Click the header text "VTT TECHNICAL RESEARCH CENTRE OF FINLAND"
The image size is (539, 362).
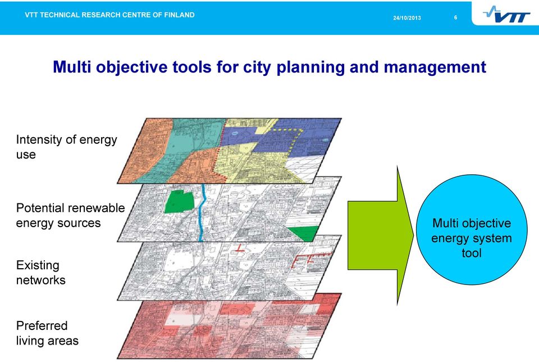pos(109,15)
